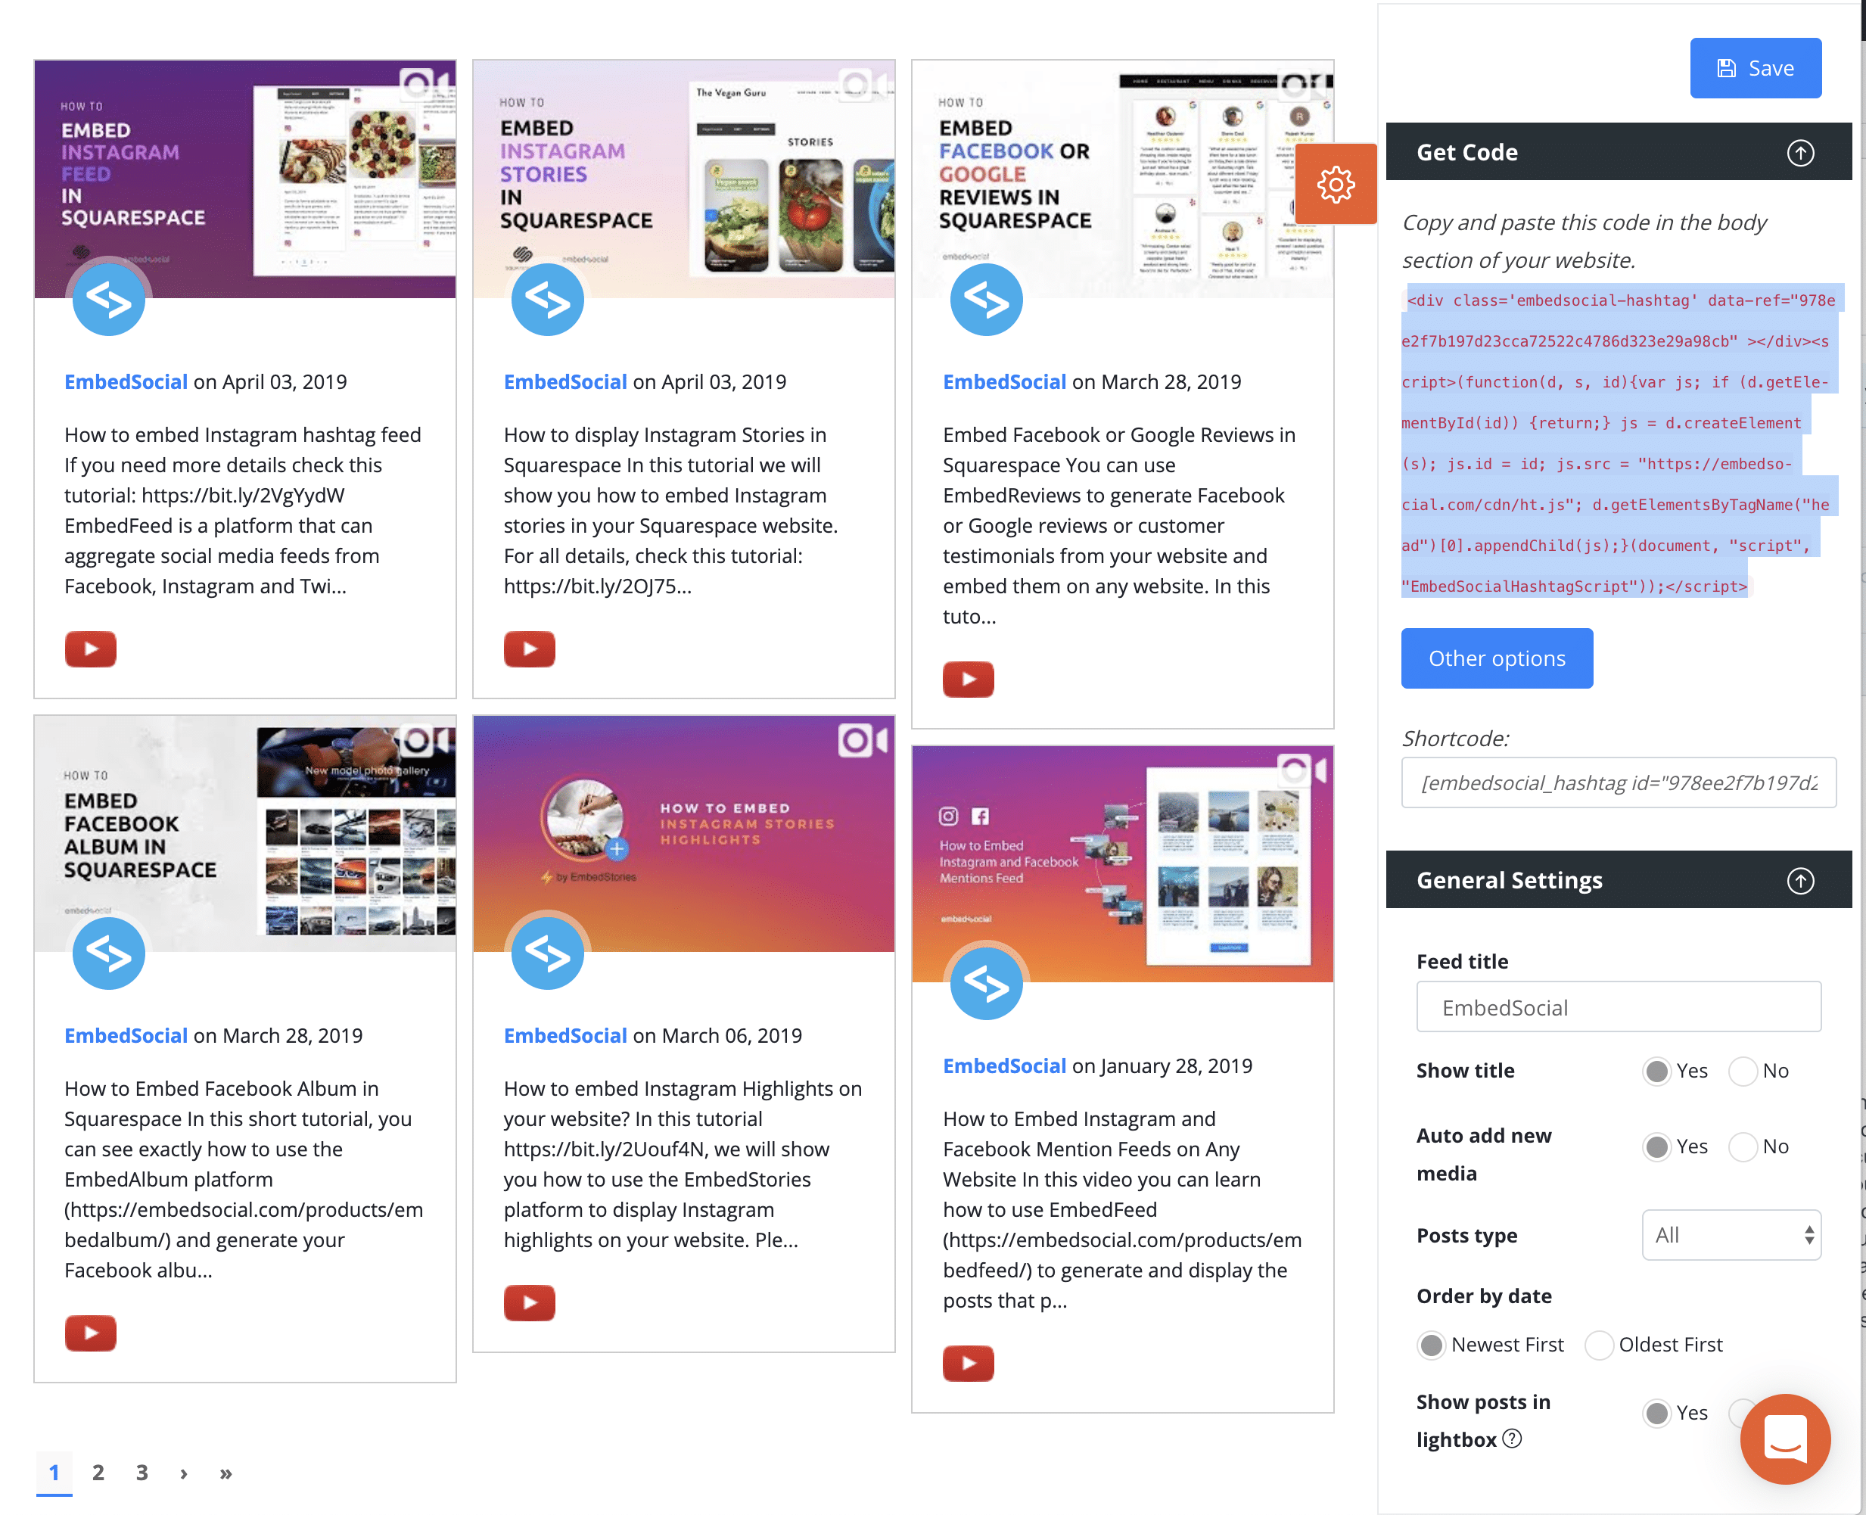
Task: Open EmbedSocial link on Facebook Album post
Action: (126, 1035)
